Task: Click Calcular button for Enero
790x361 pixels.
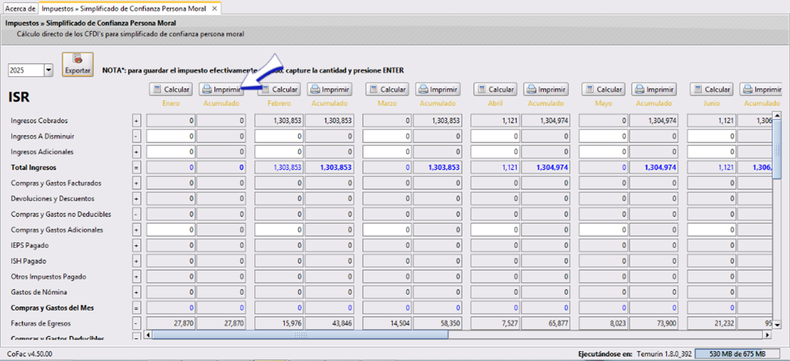Action: pos(170,90)
